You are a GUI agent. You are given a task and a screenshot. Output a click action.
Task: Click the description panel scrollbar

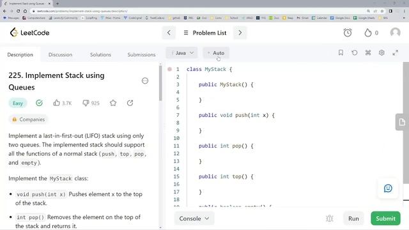pyautogui.click(x=160, y=84)
